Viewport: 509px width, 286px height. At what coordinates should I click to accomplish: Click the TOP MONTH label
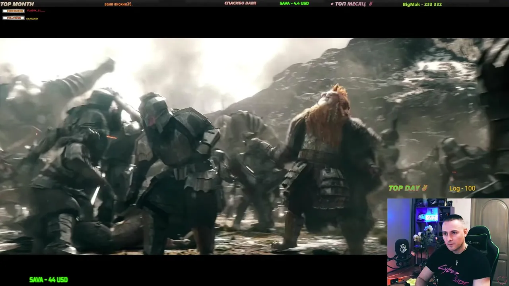point(17,4)
